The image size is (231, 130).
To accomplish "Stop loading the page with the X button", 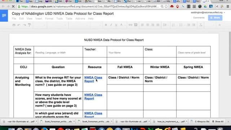I will coord(13,6).
